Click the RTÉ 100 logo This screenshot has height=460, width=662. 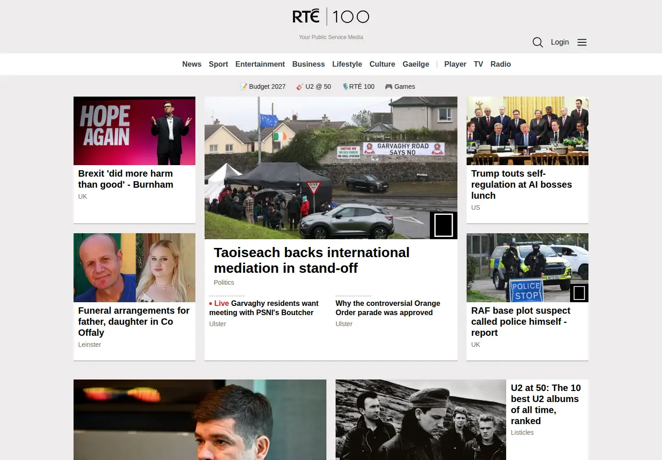point(331,17)
